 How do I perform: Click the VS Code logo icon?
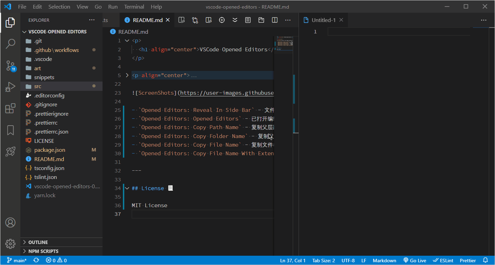8,7
